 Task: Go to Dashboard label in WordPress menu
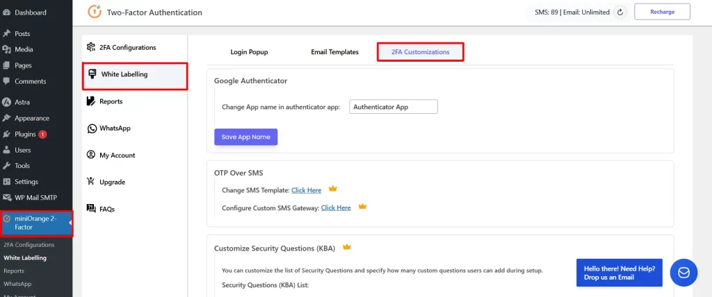(x=31, y=12)
